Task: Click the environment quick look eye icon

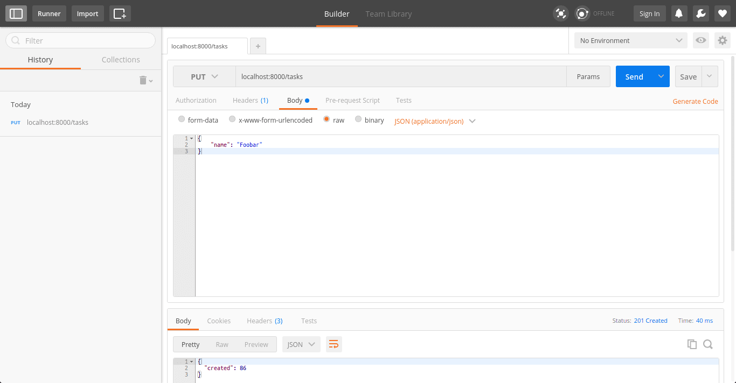Action: 700,40
